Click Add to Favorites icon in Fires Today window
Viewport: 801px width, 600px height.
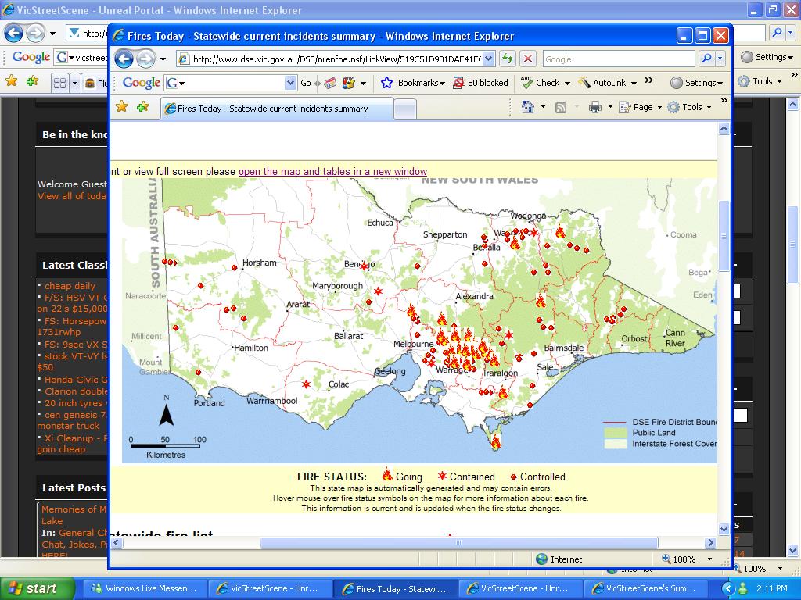[142, 106]
